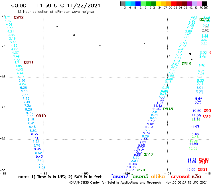Pick the yellow 21-24 ft legend swatch
This screenshot has height=185, width=211.
(x=158, y=3)
